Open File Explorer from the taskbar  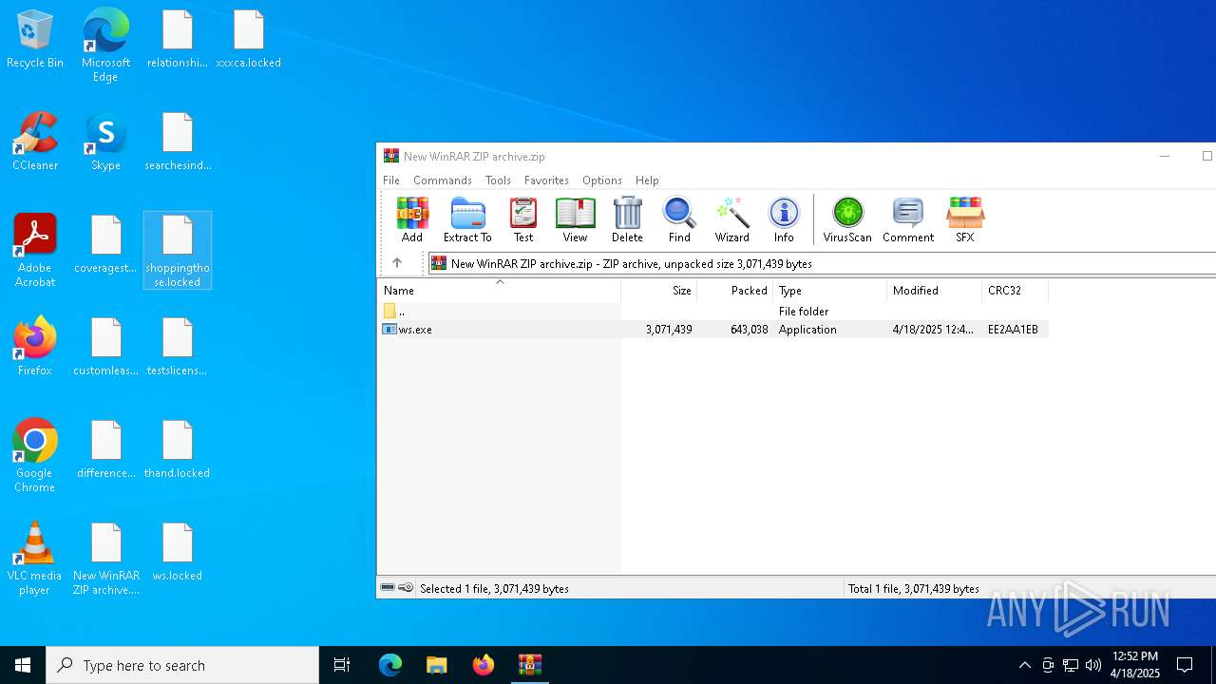436,665
